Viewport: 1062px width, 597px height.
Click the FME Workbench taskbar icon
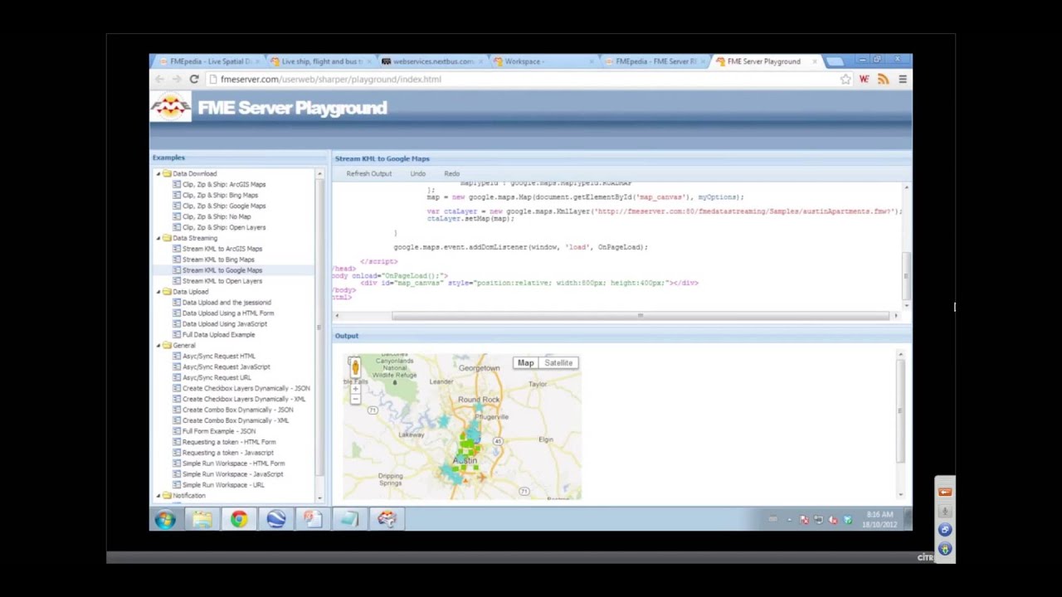tap(387, 519)
